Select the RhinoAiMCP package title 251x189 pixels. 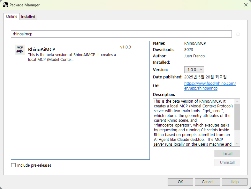pos(42,49)
